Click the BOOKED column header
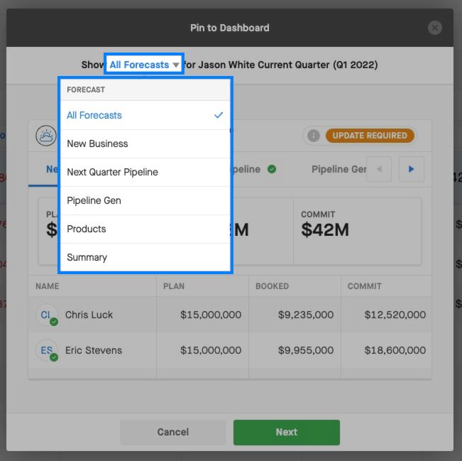This screenshot has height=461, width=462. point(272,286)
